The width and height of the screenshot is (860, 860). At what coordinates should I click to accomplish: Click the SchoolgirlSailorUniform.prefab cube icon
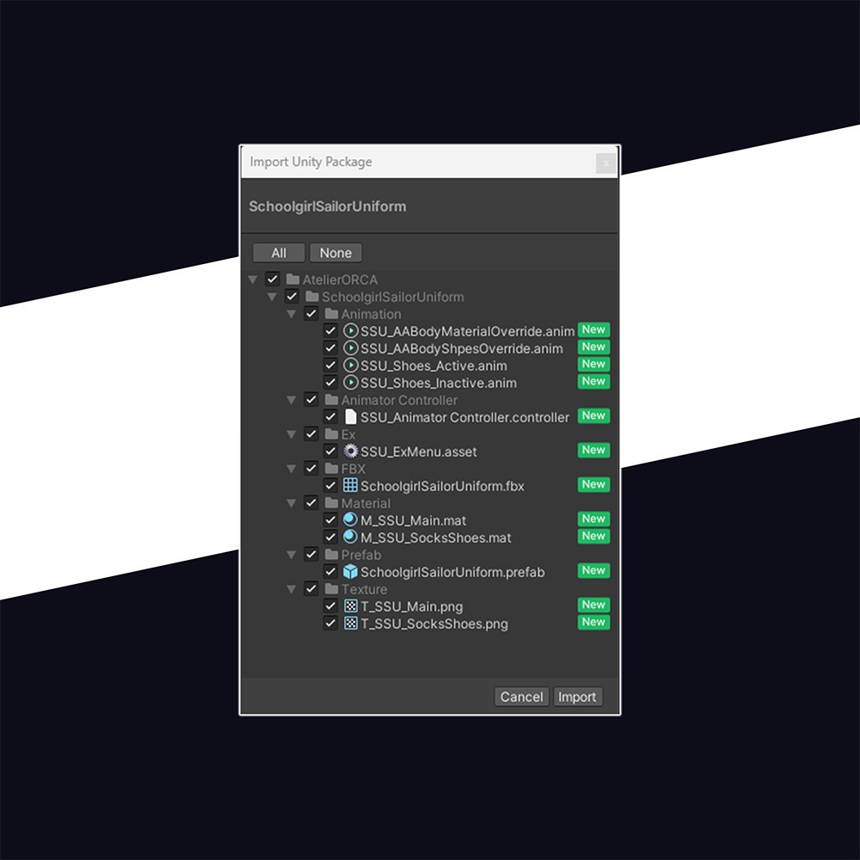pos(351,572)
